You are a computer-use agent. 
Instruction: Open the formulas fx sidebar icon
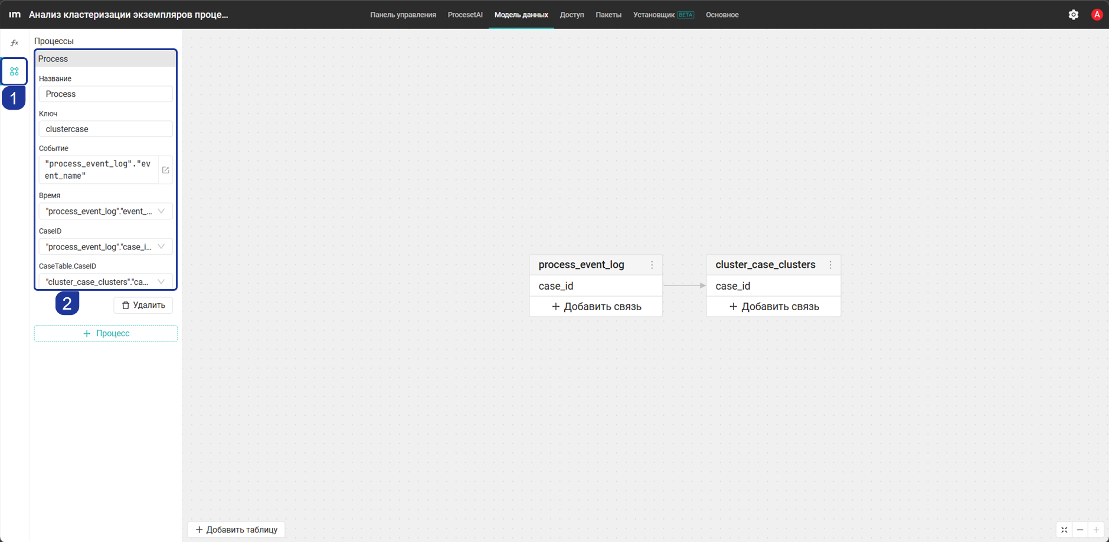pos(14,43)
